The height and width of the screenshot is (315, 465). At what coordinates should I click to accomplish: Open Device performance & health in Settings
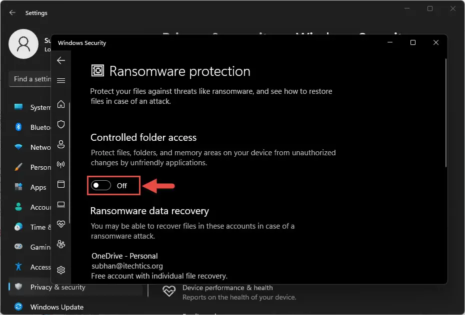pos(229,292)
